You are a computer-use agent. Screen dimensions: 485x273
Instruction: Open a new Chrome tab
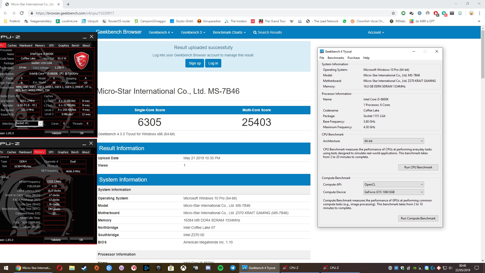[68, 4]
